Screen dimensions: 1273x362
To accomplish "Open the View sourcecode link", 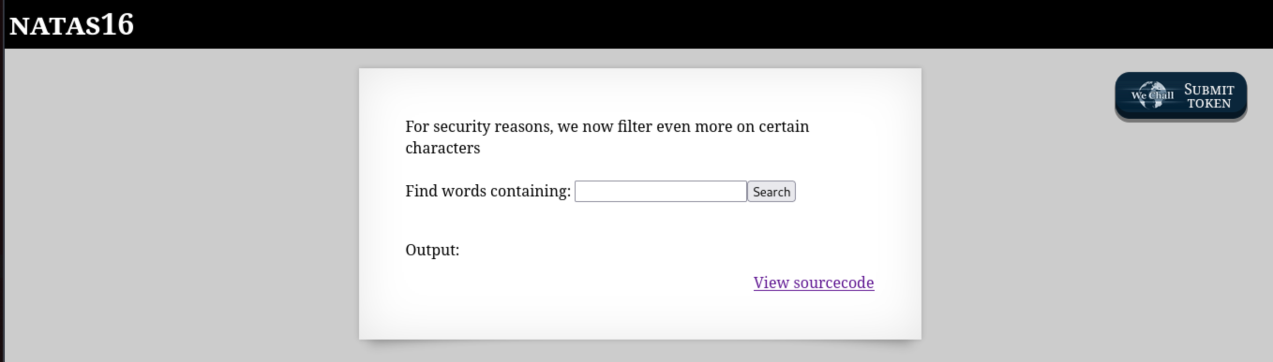I will point(813,282).
